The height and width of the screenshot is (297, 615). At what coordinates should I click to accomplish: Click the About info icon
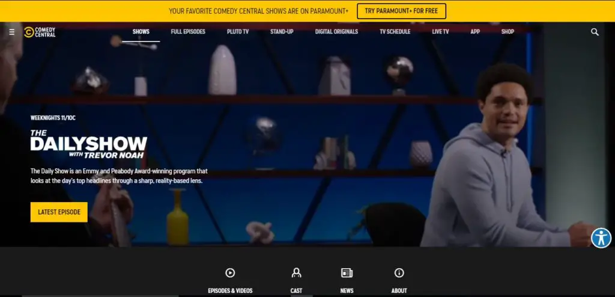pyautogui.click(x=399, y=272)
